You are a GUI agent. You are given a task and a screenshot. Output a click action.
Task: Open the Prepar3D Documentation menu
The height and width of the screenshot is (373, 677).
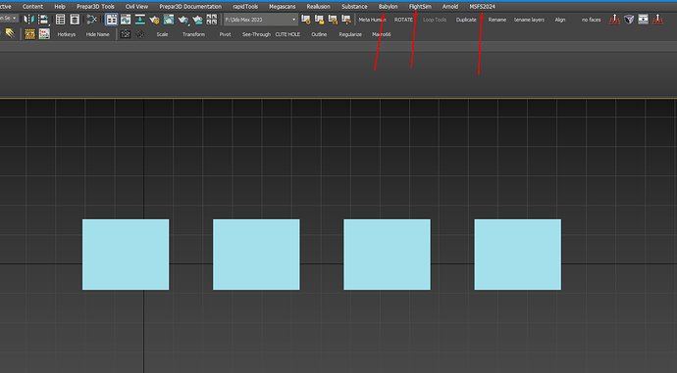pos(190,7)
